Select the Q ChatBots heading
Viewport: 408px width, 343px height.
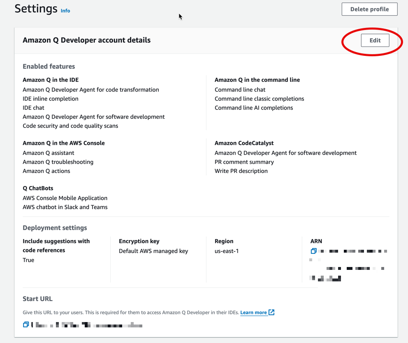[38, 188]
